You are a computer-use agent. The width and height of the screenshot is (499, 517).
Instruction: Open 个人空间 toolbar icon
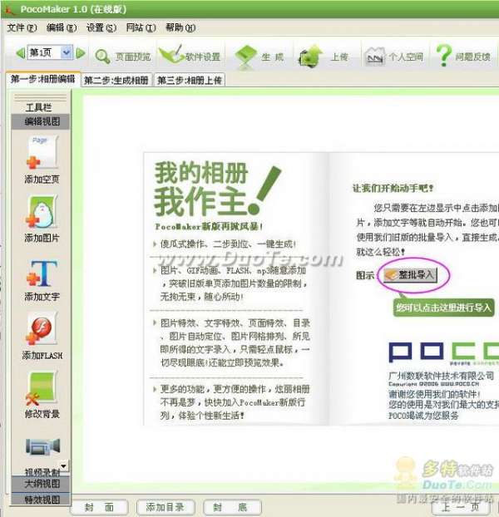click(375, 57)
